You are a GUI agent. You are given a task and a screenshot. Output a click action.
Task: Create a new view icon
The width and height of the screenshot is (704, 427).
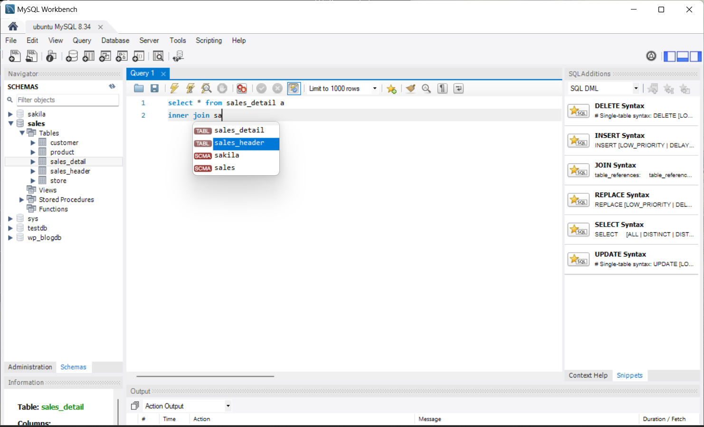[x=105, y=56]
